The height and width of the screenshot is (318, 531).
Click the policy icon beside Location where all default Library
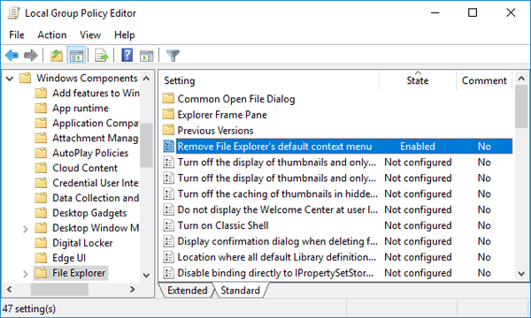coord(169,257)
